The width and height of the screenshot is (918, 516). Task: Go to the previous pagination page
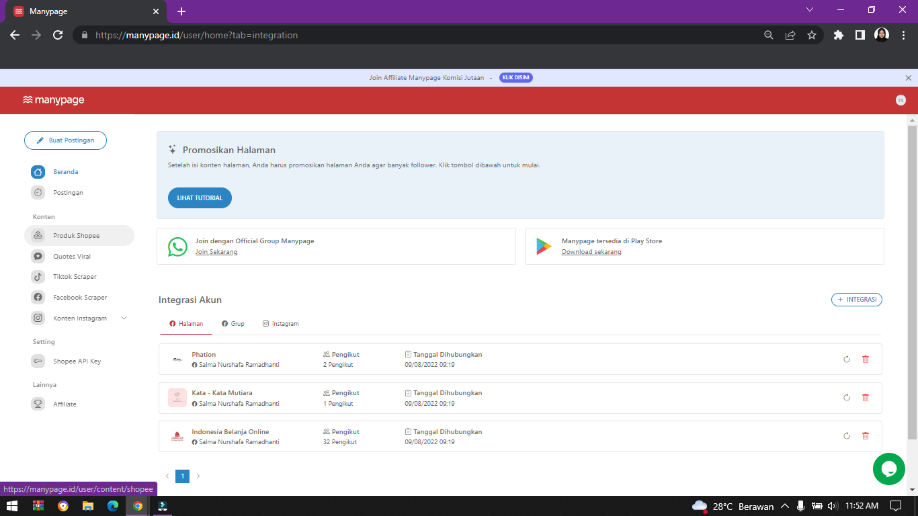(x=167, y=476)
